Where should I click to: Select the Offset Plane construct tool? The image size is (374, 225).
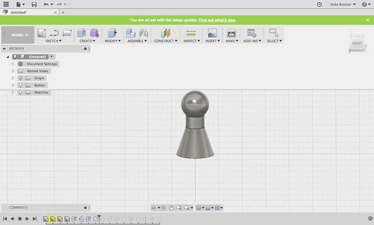(165, 33)
